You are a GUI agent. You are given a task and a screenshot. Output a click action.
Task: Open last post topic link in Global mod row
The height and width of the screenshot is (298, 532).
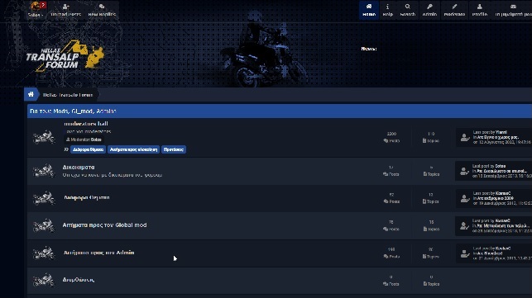pyautogui.click(x=503, y=226)
